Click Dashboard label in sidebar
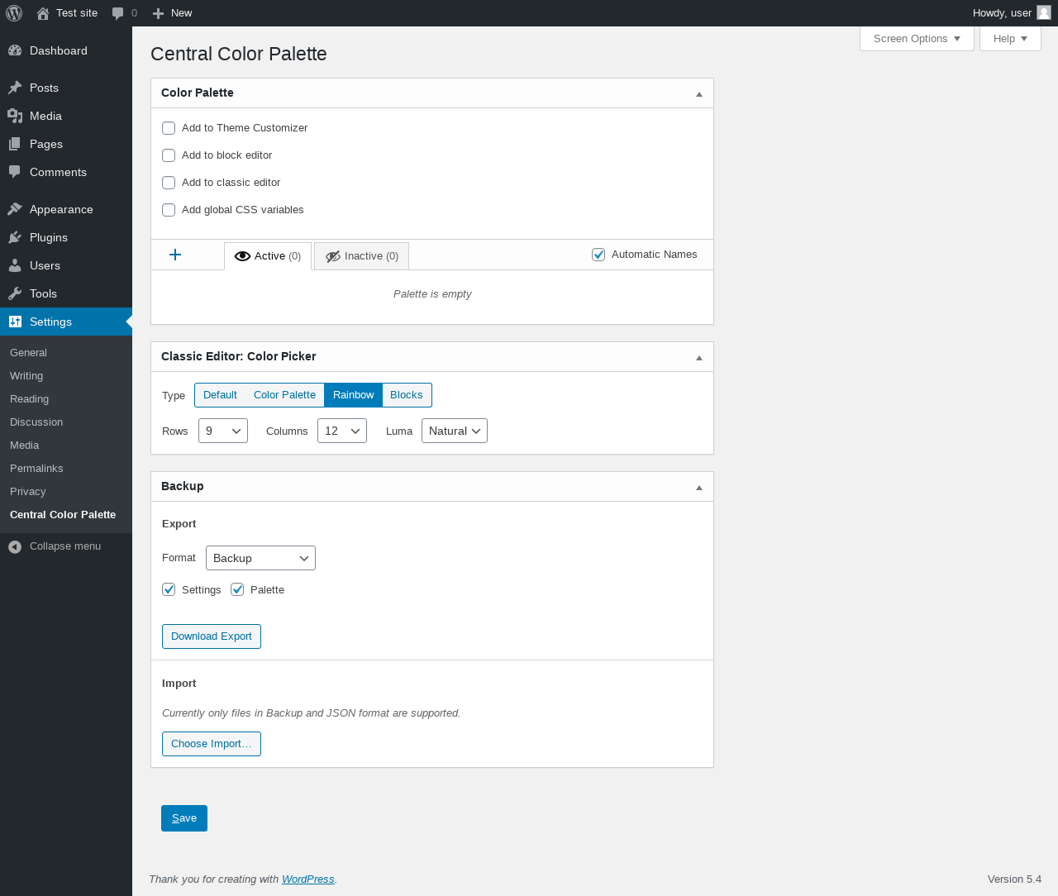Screen dimensions: 1058x896 pos(59,50)
